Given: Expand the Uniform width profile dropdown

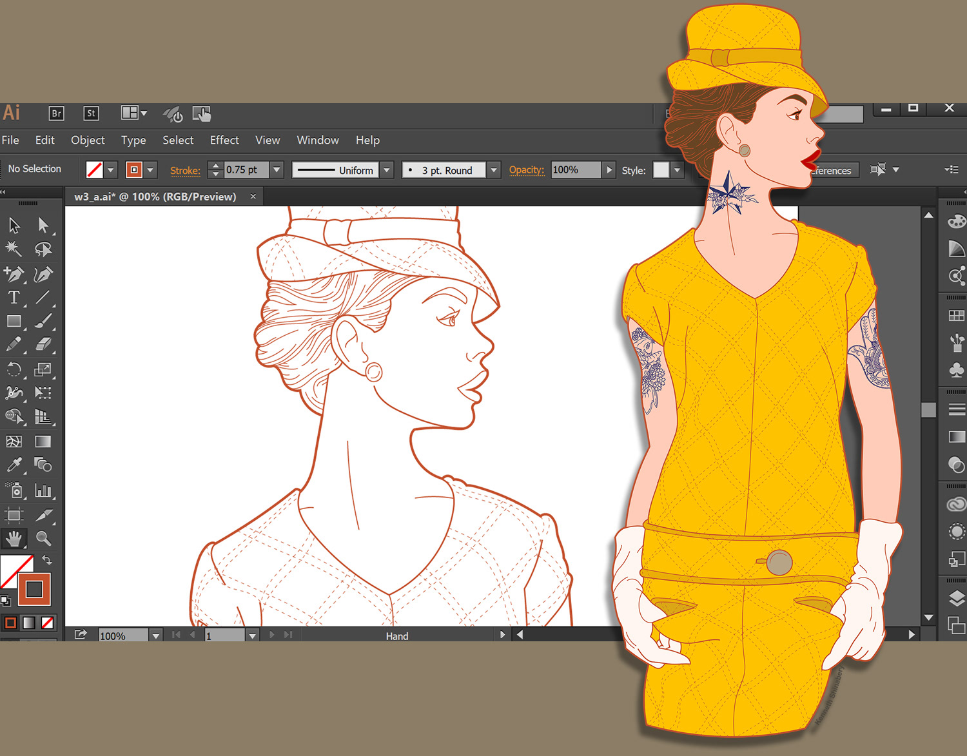Looking at the screenshot, I should 387,170.
